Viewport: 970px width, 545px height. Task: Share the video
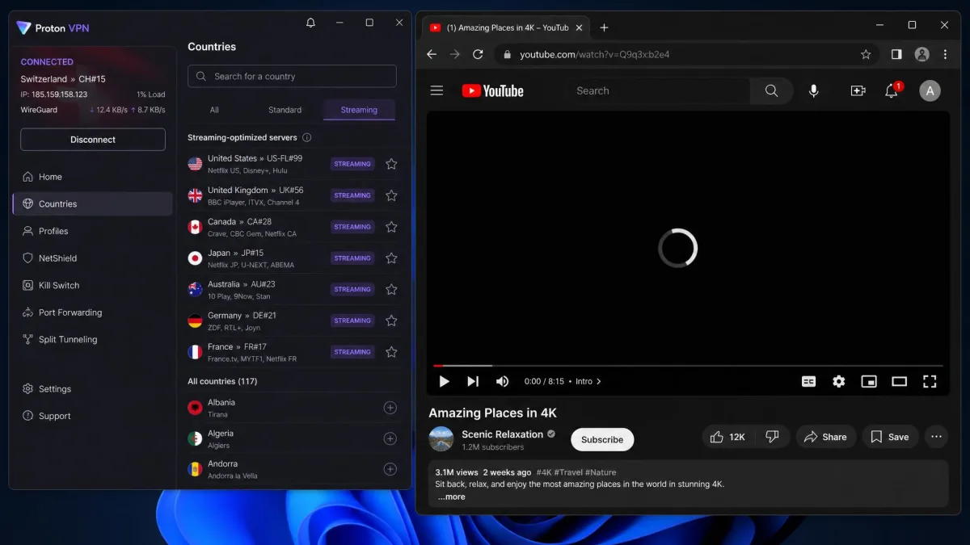[x=826, y=437]
